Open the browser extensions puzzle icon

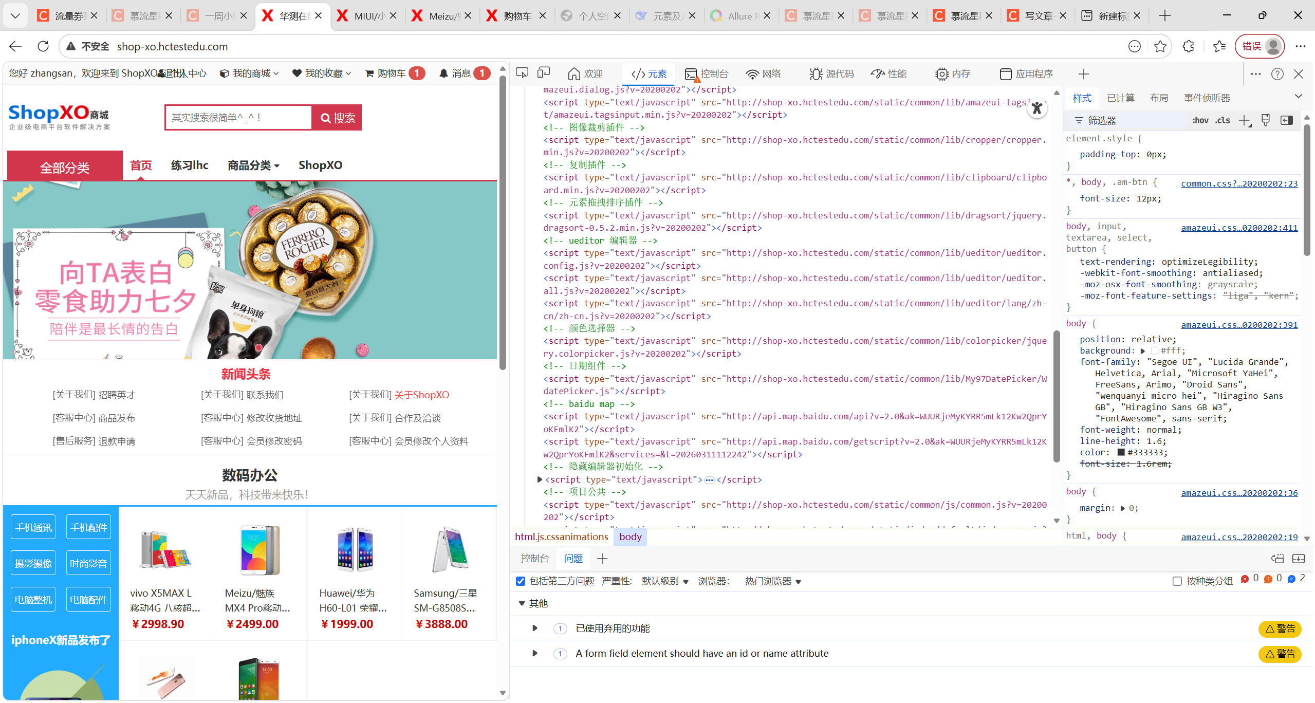pos(1188,46)
